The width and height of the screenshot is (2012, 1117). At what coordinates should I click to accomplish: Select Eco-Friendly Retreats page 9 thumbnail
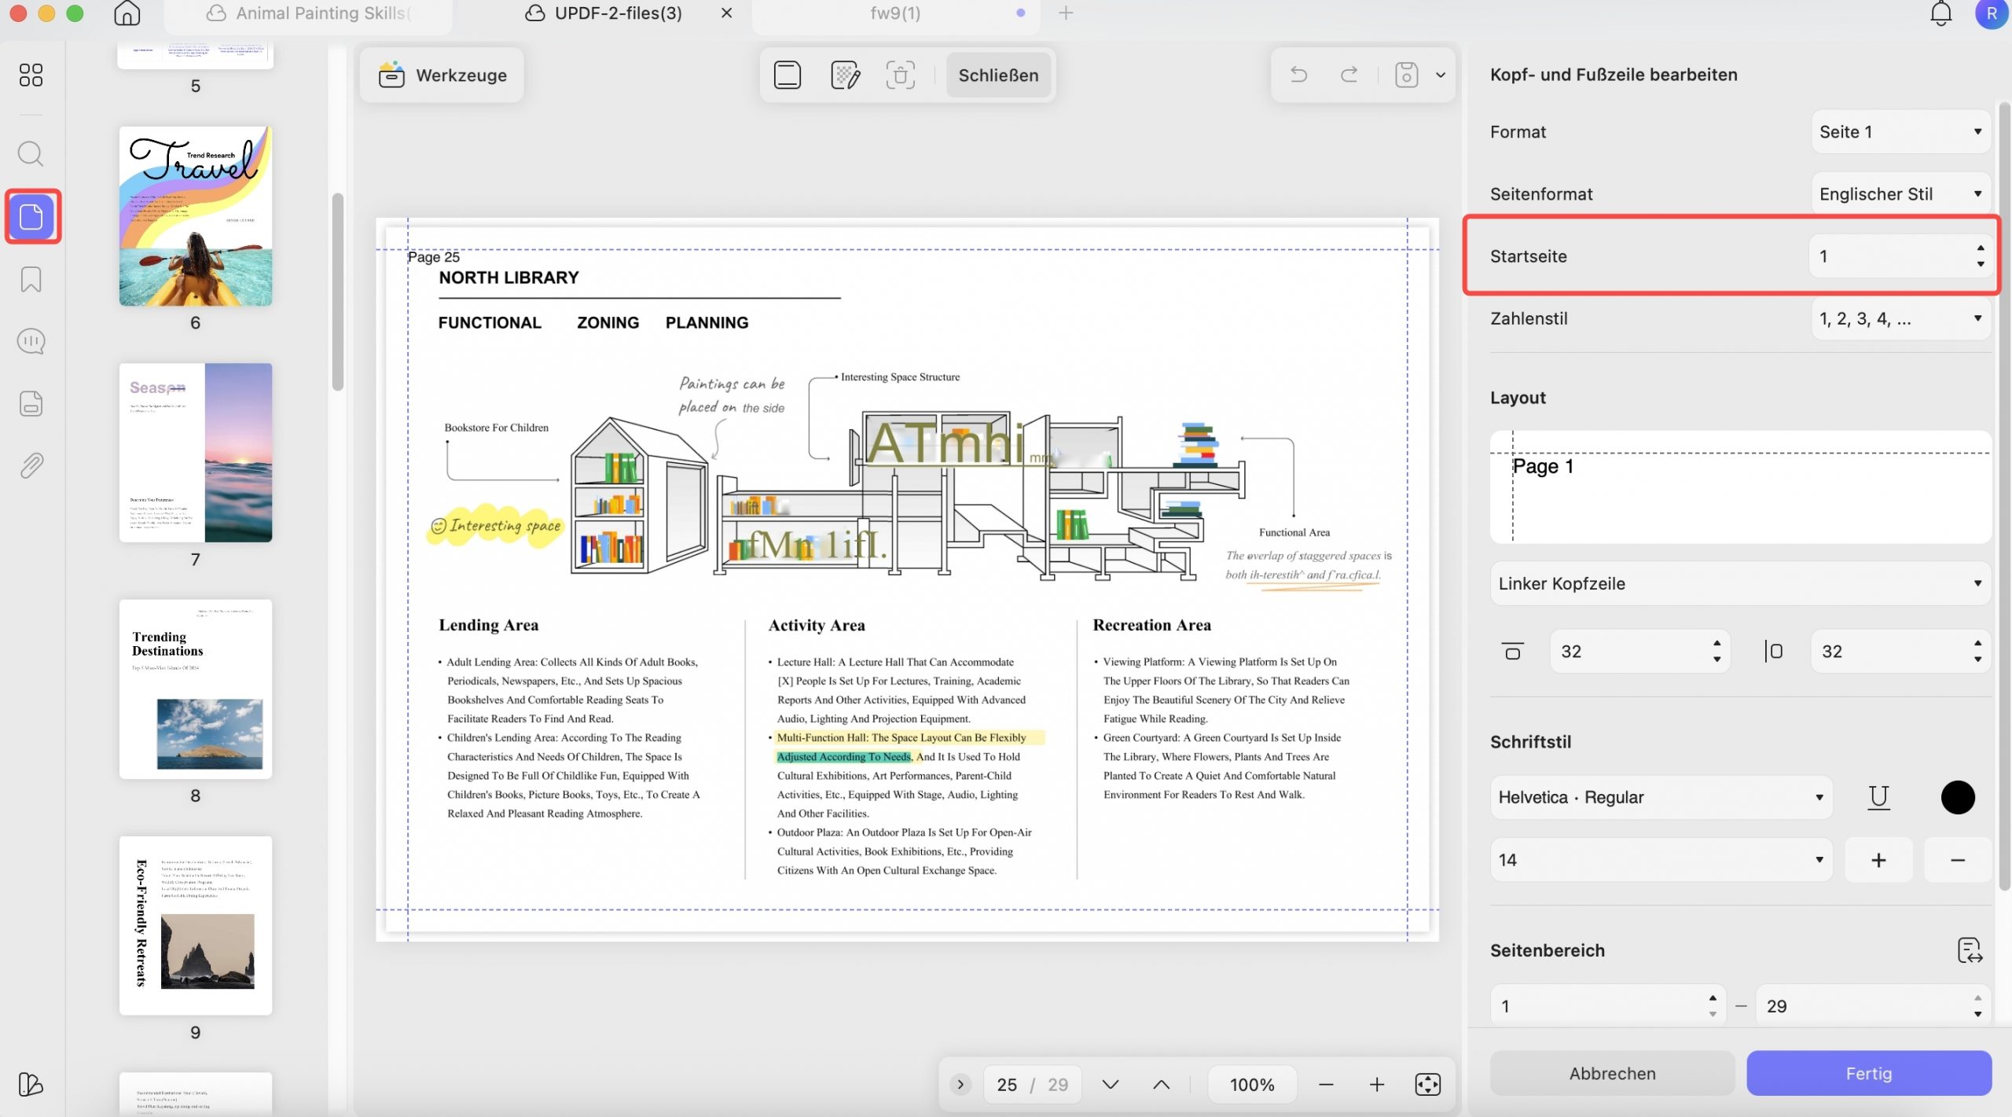[x=196, y=926]
